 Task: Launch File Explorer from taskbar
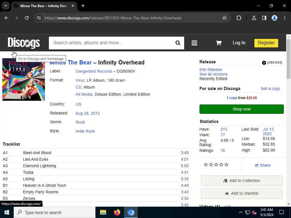click(103, 212)
